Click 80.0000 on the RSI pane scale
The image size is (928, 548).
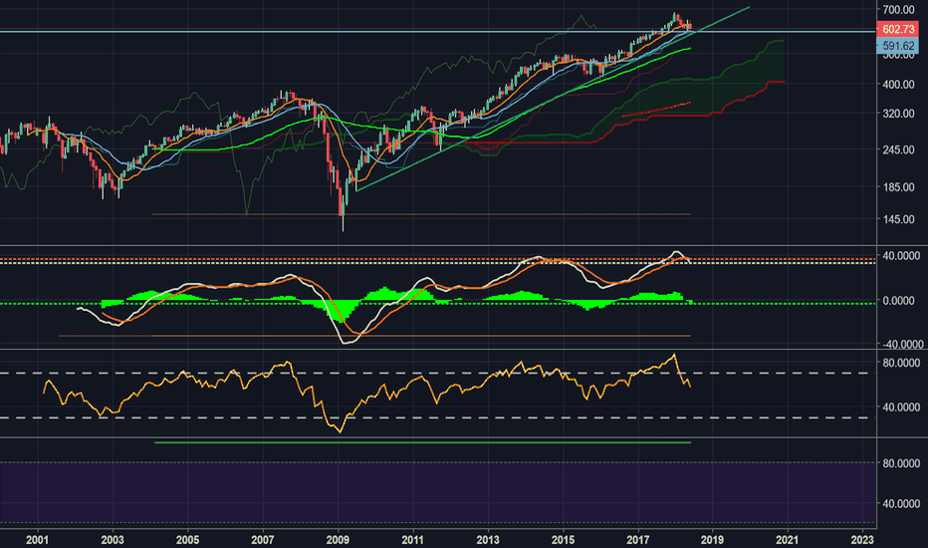pos(901,363)
